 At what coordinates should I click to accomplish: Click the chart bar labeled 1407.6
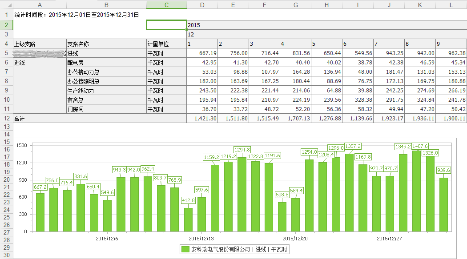click(416, 191)
